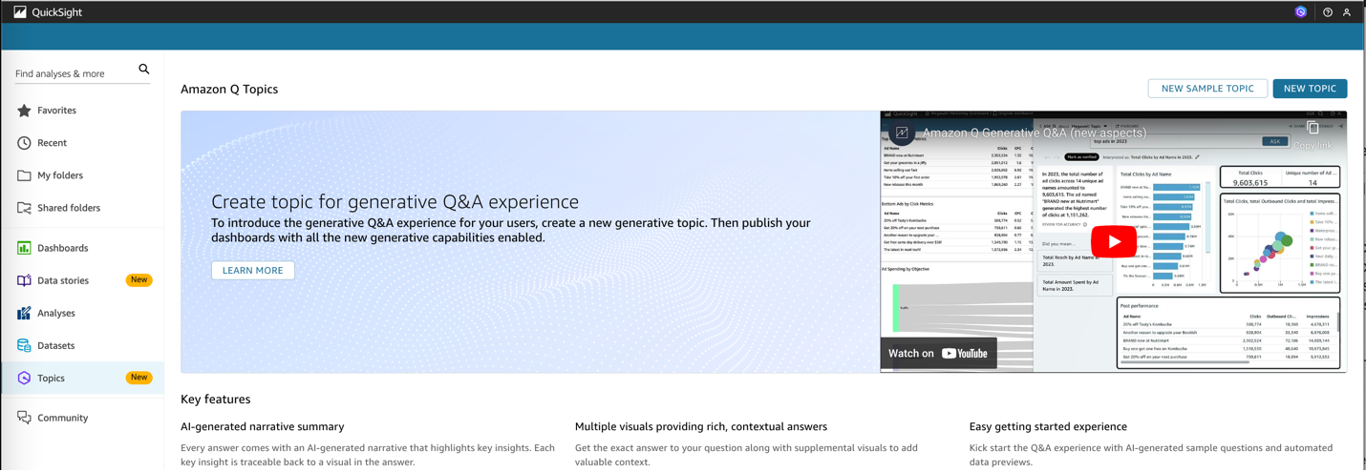Click the Copy link icon on video
Image resolution: width=1366 pixels, height=472 pixels.
click(1313, 129)
